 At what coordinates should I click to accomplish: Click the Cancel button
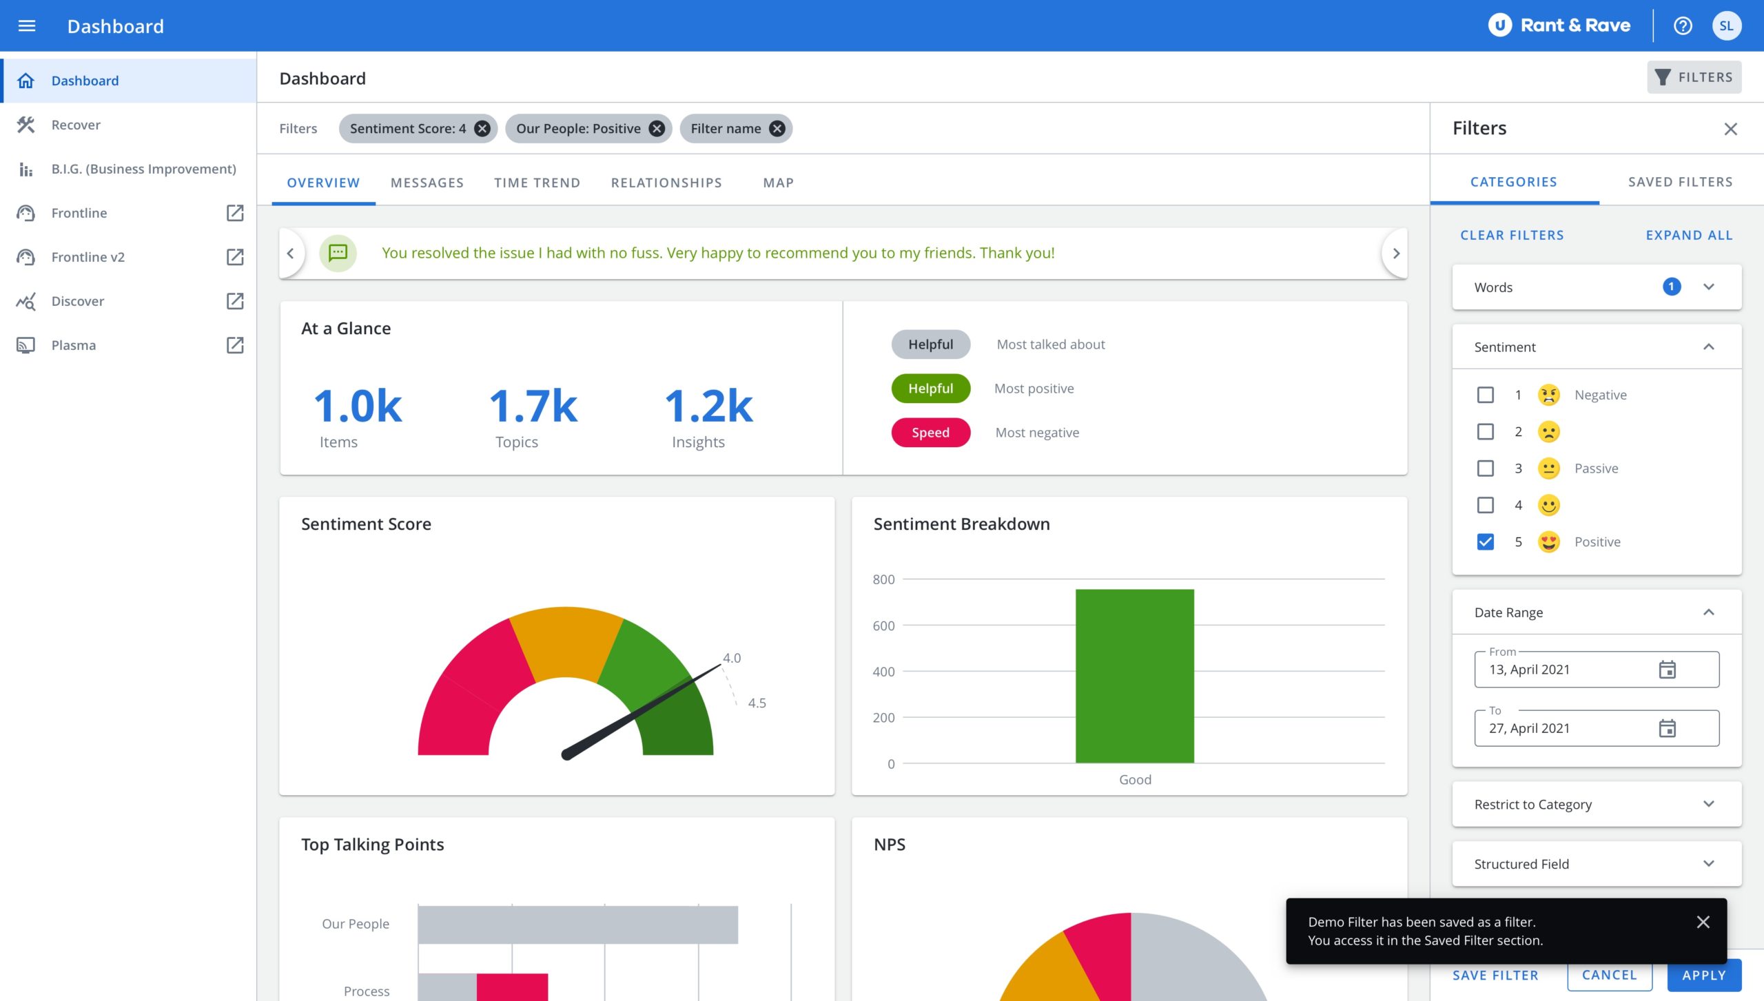[x=1609, y=976]
